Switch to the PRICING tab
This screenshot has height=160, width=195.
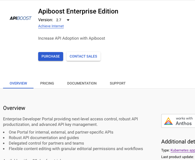click(47, 83)
